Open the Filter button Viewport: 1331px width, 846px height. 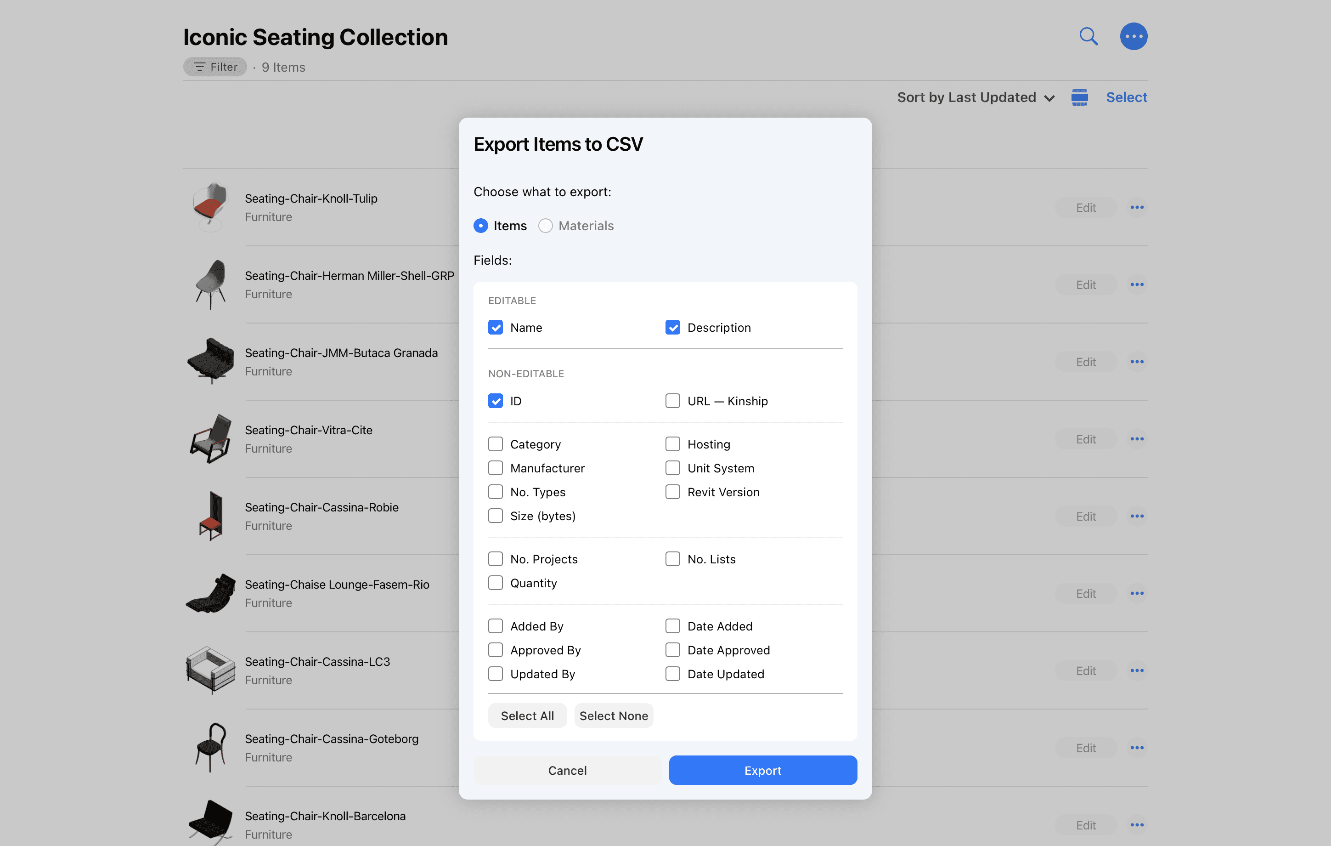pyautogui.click(x=215, y=67)
